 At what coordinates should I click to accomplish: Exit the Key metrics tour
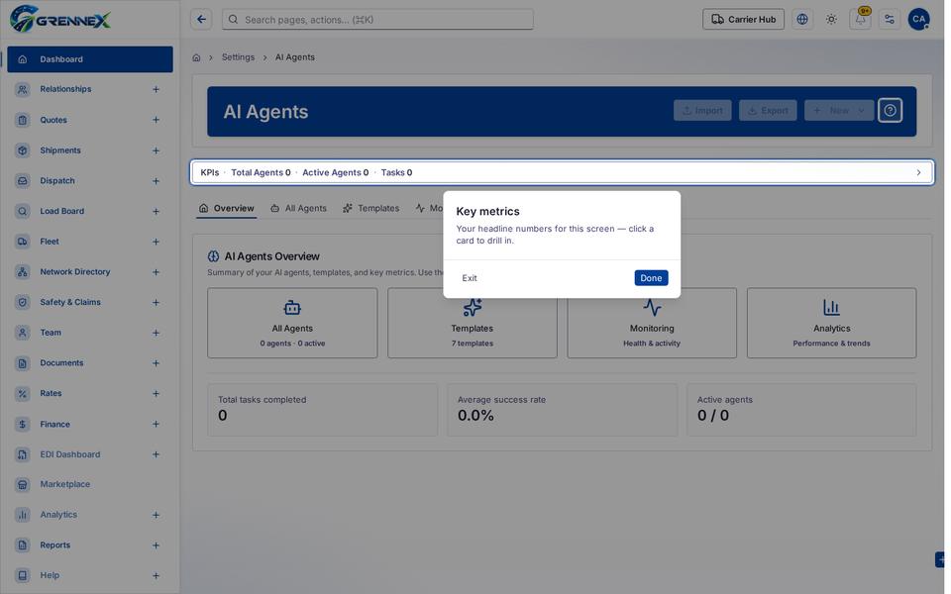point(470,278)
